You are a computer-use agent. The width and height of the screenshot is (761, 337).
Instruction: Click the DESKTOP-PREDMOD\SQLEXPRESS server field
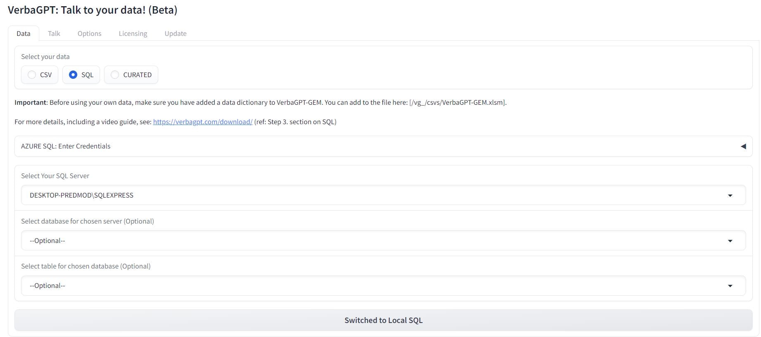[x=383, y=195]
